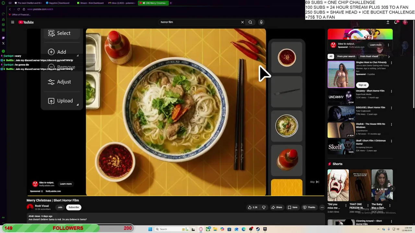The image size is (415, 233).
Task: Open the Twitch icon in browser sidebar
Action: [3, 38]
